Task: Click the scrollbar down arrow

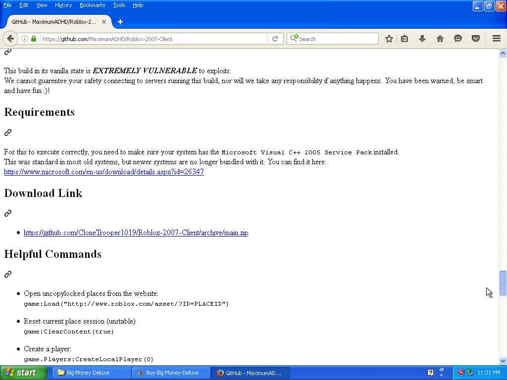Action: point(503,361)
